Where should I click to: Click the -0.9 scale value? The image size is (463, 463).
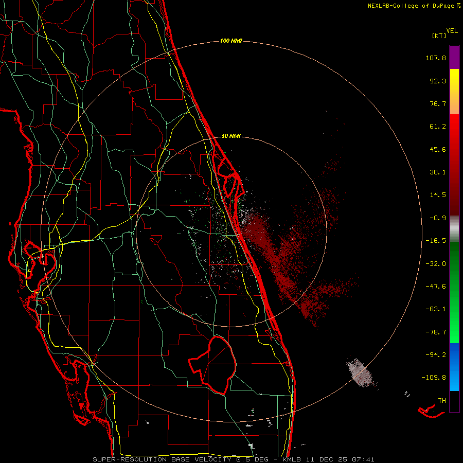(438, 218)
